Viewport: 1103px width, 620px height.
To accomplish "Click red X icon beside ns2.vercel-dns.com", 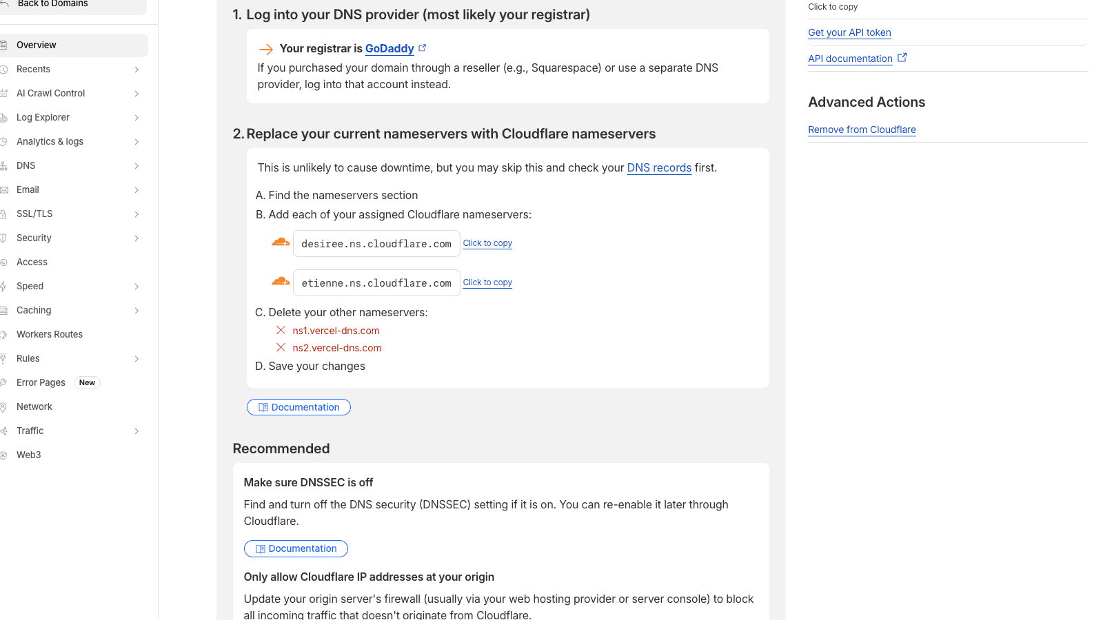I will click(x=281, y=348).
